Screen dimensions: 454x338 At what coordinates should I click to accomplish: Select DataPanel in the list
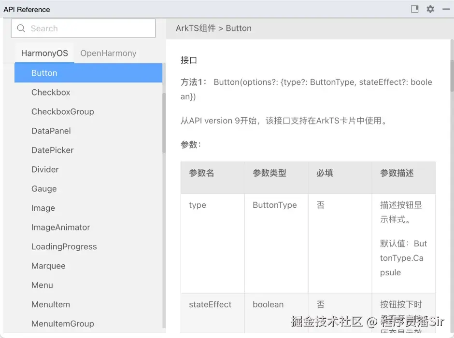[x=88, y=131]
